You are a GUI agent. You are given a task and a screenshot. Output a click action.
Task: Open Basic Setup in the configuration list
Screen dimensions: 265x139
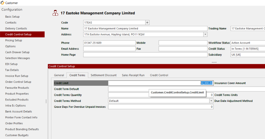click(12, 17)
